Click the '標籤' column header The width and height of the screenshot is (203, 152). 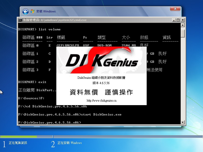(61, 37)
